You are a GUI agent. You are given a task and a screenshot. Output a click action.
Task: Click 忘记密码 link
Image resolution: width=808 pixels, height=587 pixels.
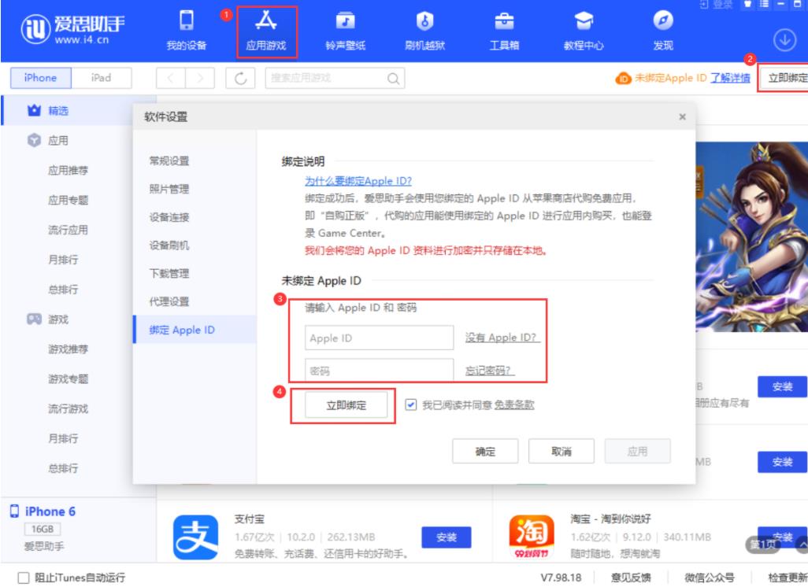pos(495,371)
